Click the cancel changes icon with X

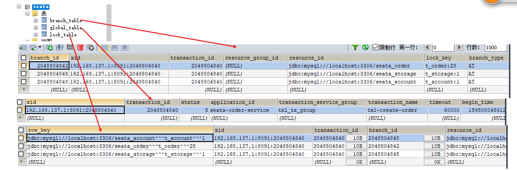coord(90,47)
